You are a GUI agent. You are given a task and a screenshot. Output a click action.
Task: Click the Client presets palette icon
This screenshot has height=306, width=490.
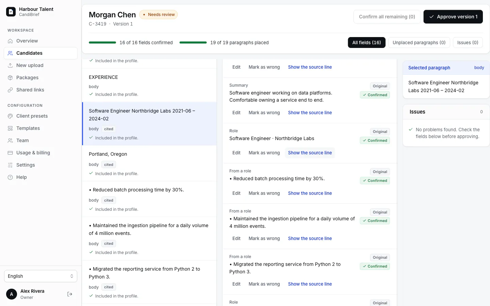[x=10, y=116]
